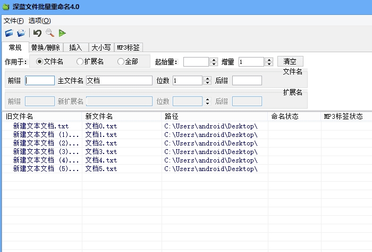The width and height of the screenshot is (372, 252).
Task: Click the green play execute icon
Action: click(x=62, y=33)
